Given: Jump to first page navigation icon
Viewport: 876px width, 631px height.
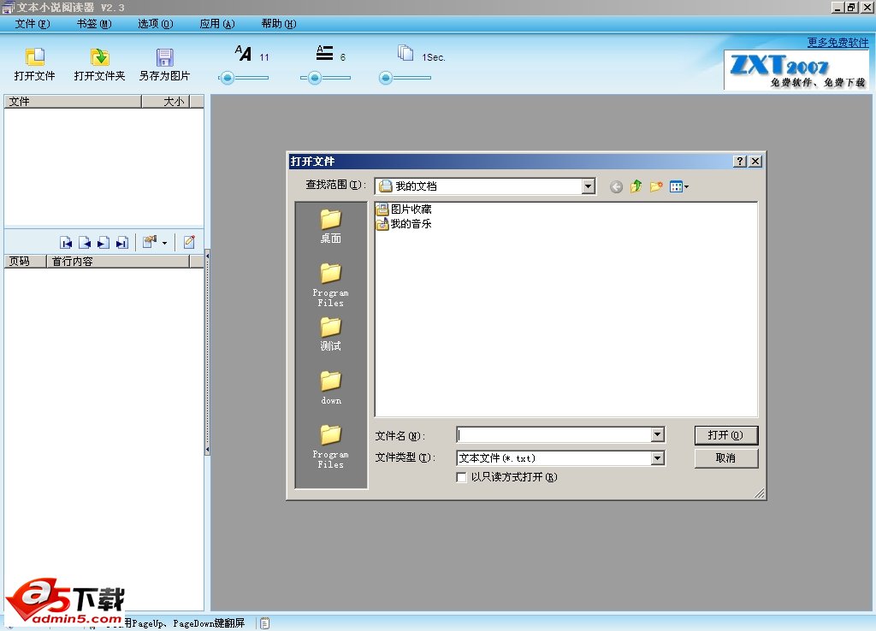Looking at the screenshot, I should coord(66,242).
